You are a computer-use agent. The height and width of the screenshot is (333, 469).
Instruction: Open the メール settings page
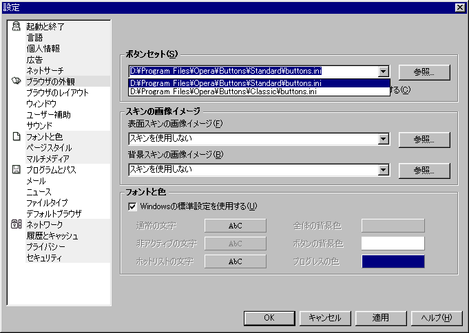coord(36,180)
